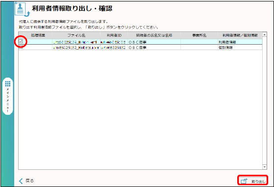This screenshot has width=274, height=187.
Task: Click the 取り出し export button
Action: 253,180
